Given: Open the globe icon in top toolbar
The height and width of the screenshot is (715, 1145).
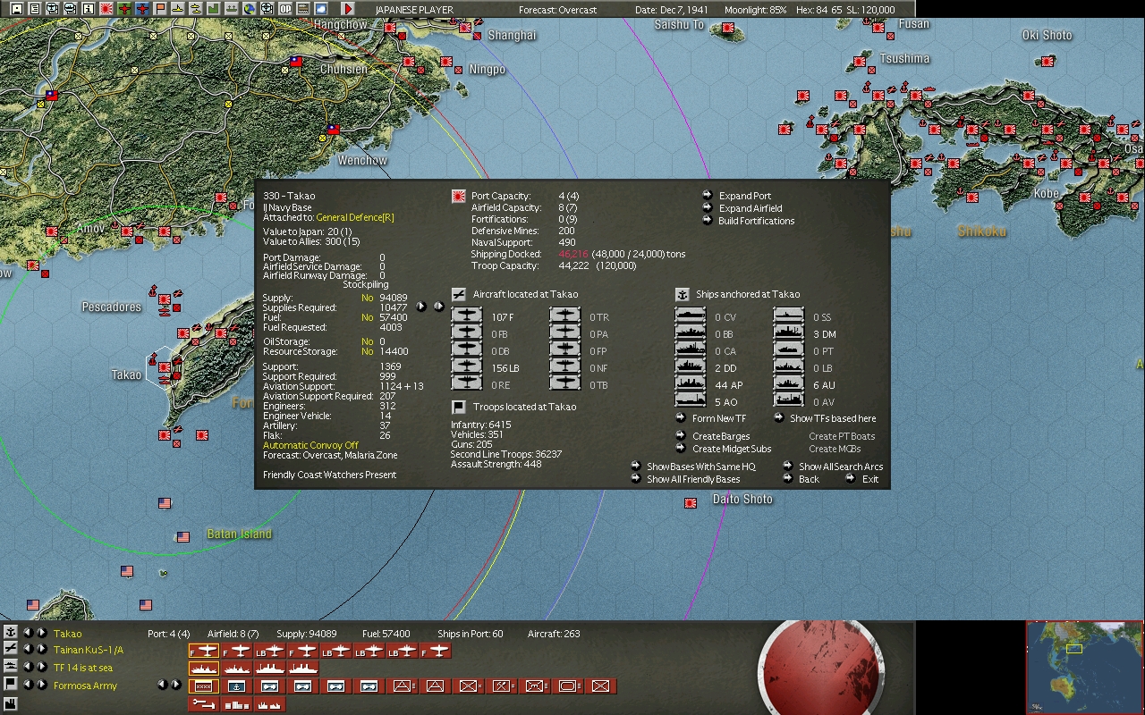Looking at the screenshot, I should [250, 9].
